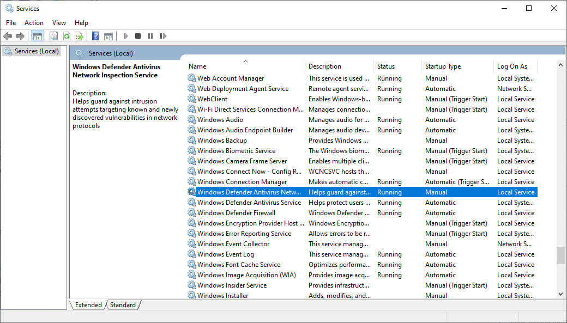This screenshot has width=567, height=323.
Task: Click the Export List toolbar icon
Action: pyautogui.click(x=79, y=36)
